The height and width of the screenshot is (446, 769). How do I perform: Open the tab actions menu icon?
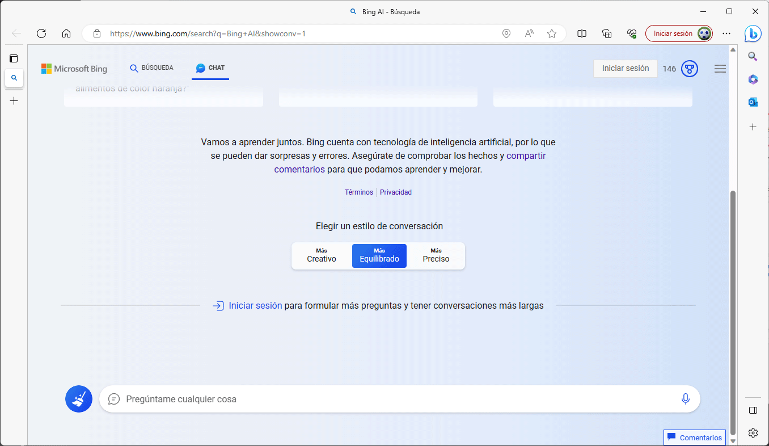click(x=14, y=58)
